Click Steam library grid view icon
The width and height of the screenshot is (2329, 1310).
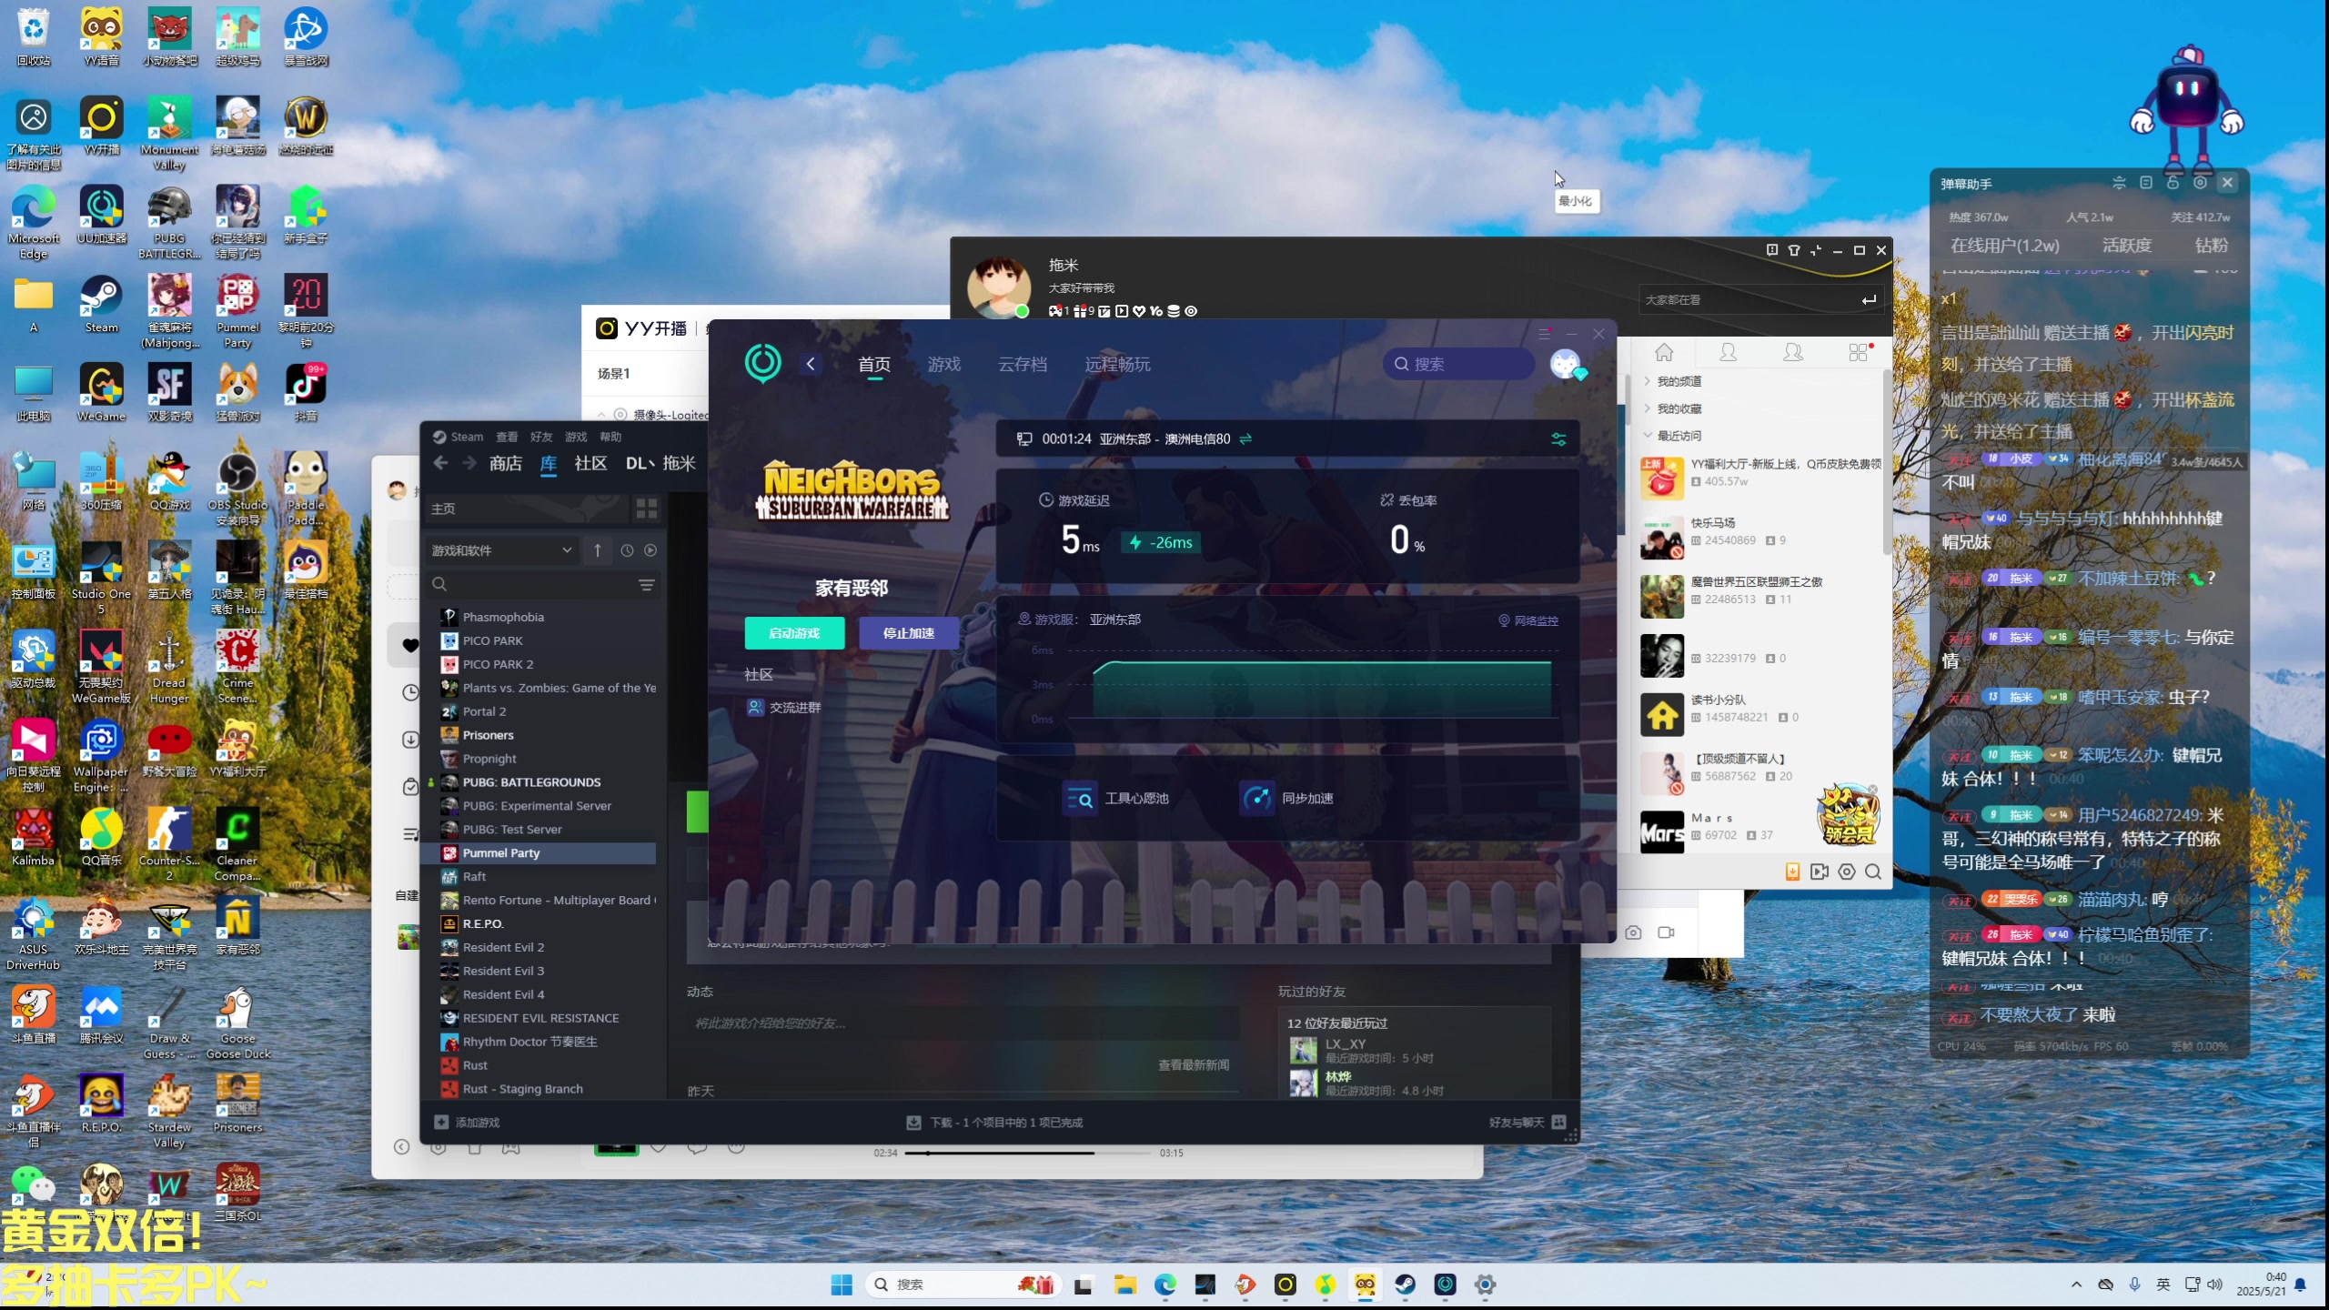[x=647, y=509]
